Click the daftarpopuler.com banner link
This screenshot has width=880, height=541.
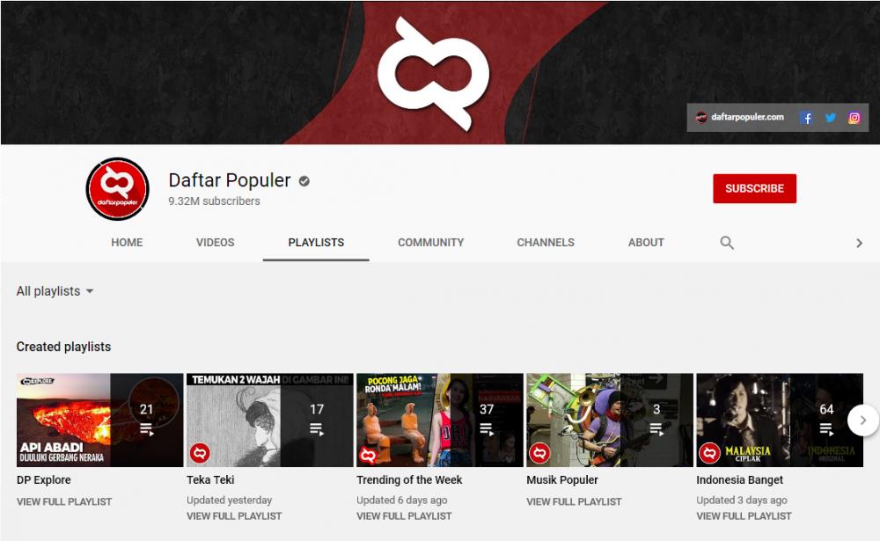[x=740, y=117]
